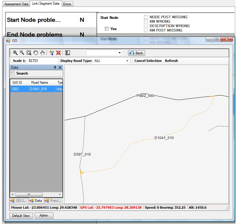Pin the Data panel
236x224 pixels.
[55, 67]
